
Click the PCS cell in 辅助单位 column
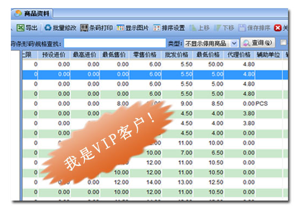[x=261, y=104]
